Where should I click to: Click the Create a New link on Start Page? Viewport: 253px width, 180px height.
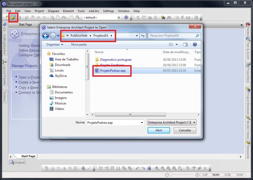coord(29,82)
